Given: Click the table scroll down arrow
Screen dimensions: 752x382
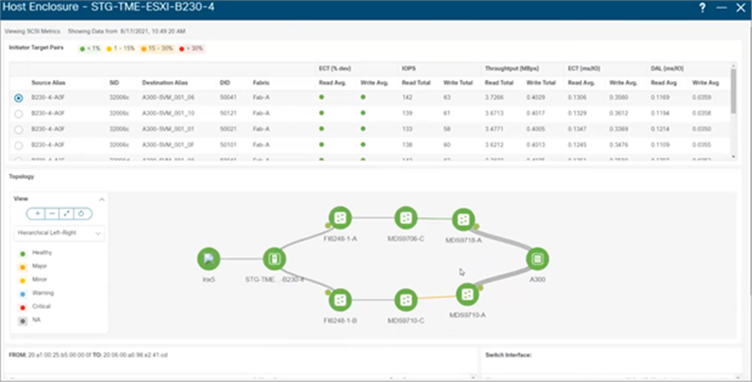Looking at the screenshot, I should point(733,157).
